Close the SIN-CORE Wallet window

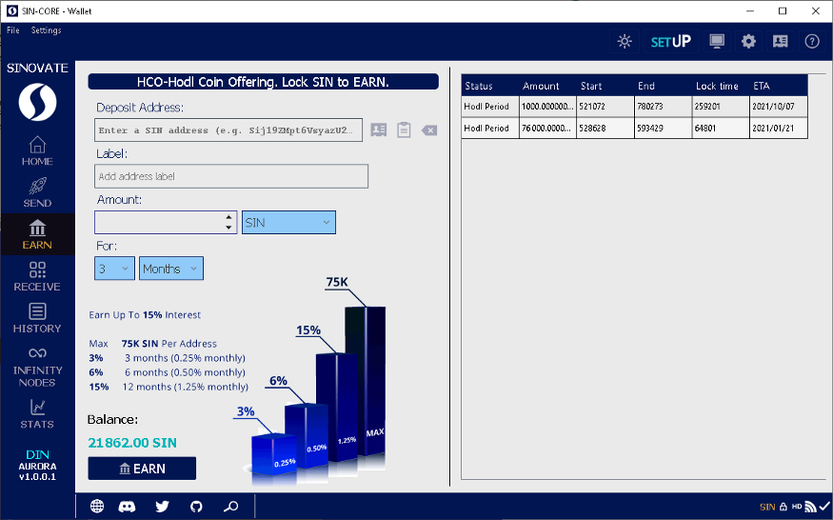click(816, 11)
